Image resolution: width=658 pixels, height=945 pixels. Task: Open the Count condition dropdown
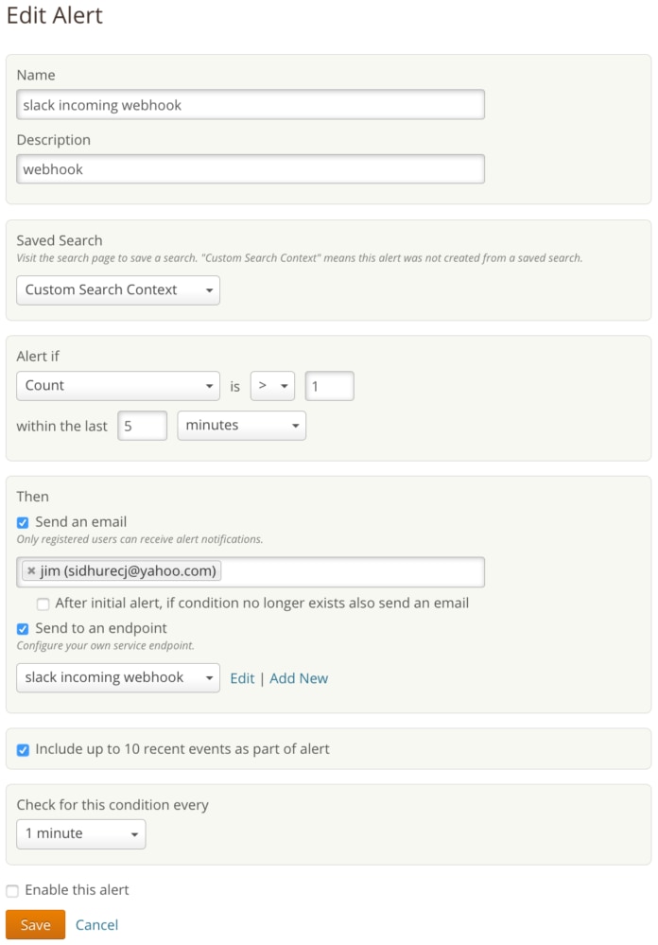118,386
